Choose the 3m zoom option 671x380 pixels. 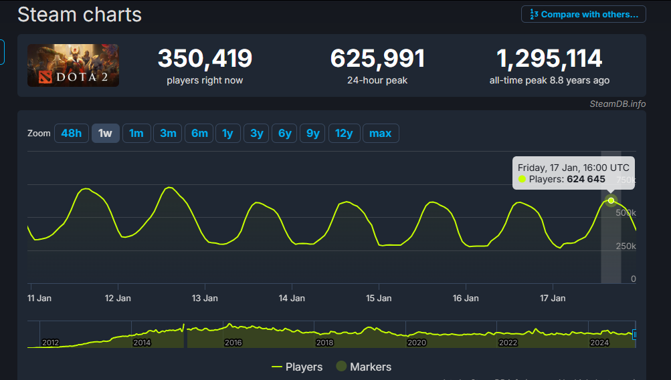[168, 133]
